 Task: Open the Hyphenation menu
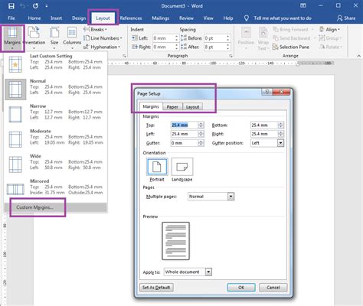tap(102, 47)
